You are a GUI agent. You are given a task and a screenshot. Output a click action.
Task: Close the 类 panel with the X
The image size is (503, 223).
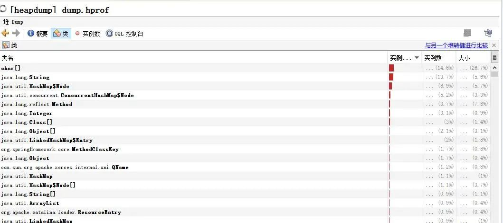494,45
